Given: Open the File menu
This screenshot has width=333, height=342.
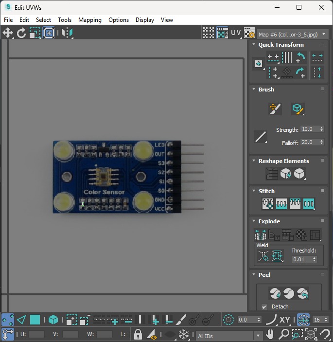Looking at the screenshot, I should click(x=8, y=20).
